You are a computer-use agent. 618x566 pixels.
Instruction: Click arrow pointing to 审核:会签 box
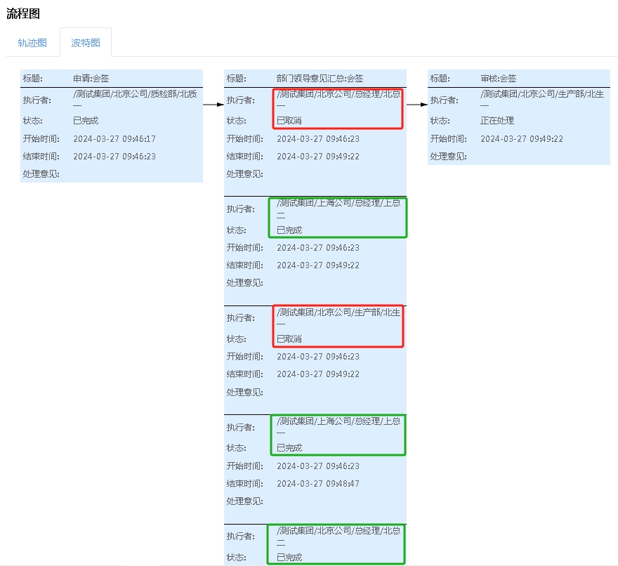pyautogui.click(x=417, y=105)
